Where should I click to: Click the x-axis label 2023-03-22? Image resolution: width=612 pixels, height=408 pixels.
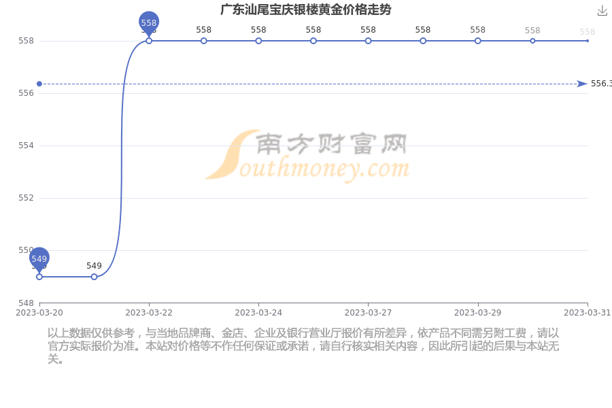coord(149,313)
